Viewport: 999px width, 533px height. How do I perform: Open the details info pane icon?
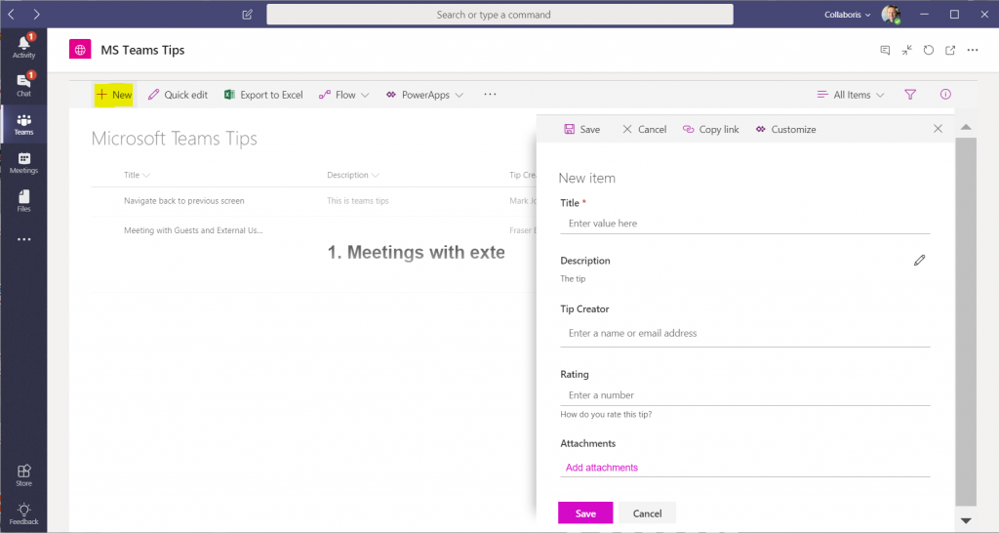945,95
